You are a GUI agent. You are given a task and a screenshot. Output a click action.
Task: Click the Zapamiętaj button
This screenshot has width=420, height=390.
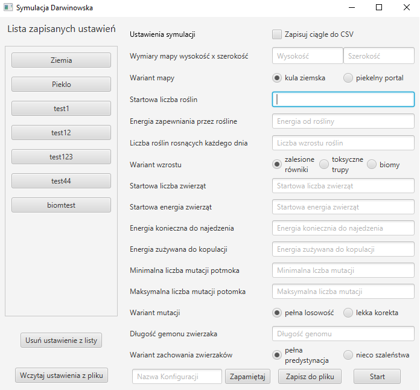coord(247,376)
